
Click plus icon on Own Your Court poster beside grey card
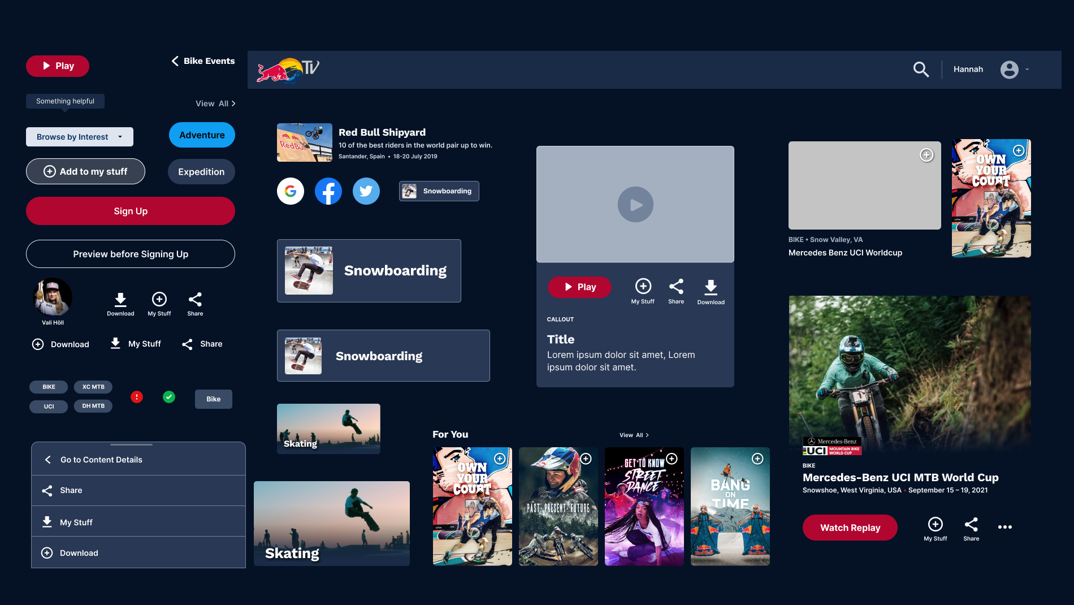(1019, 150)
